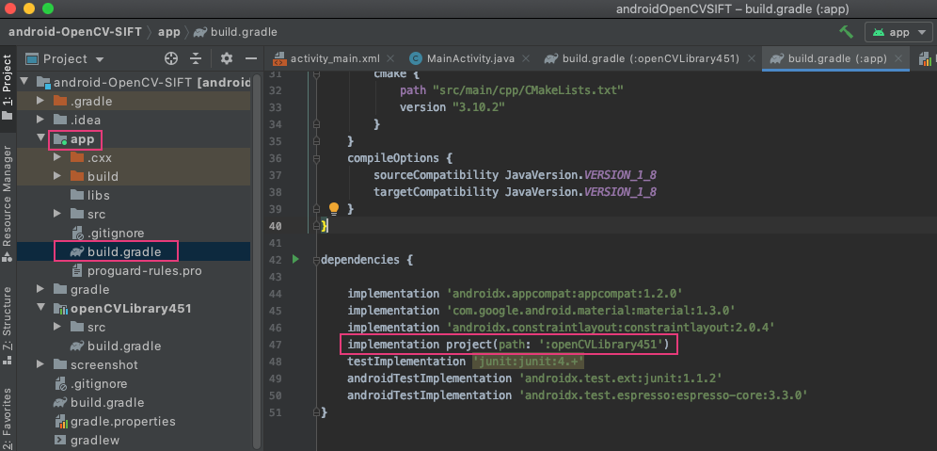
Task: Click the yellow lightbulb quick-fix icon
Action: tap(333, 209)
